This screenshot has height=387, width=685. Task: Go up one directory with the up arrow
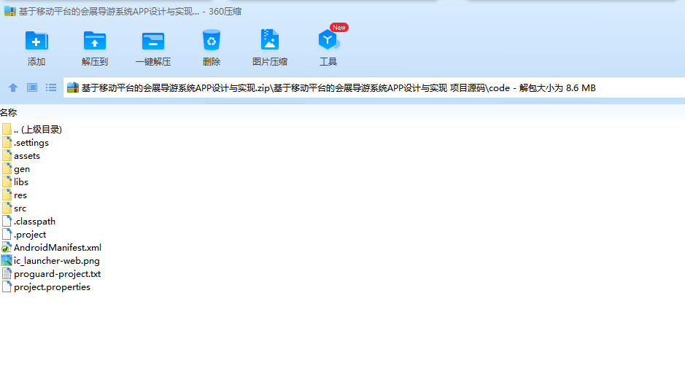13,87
